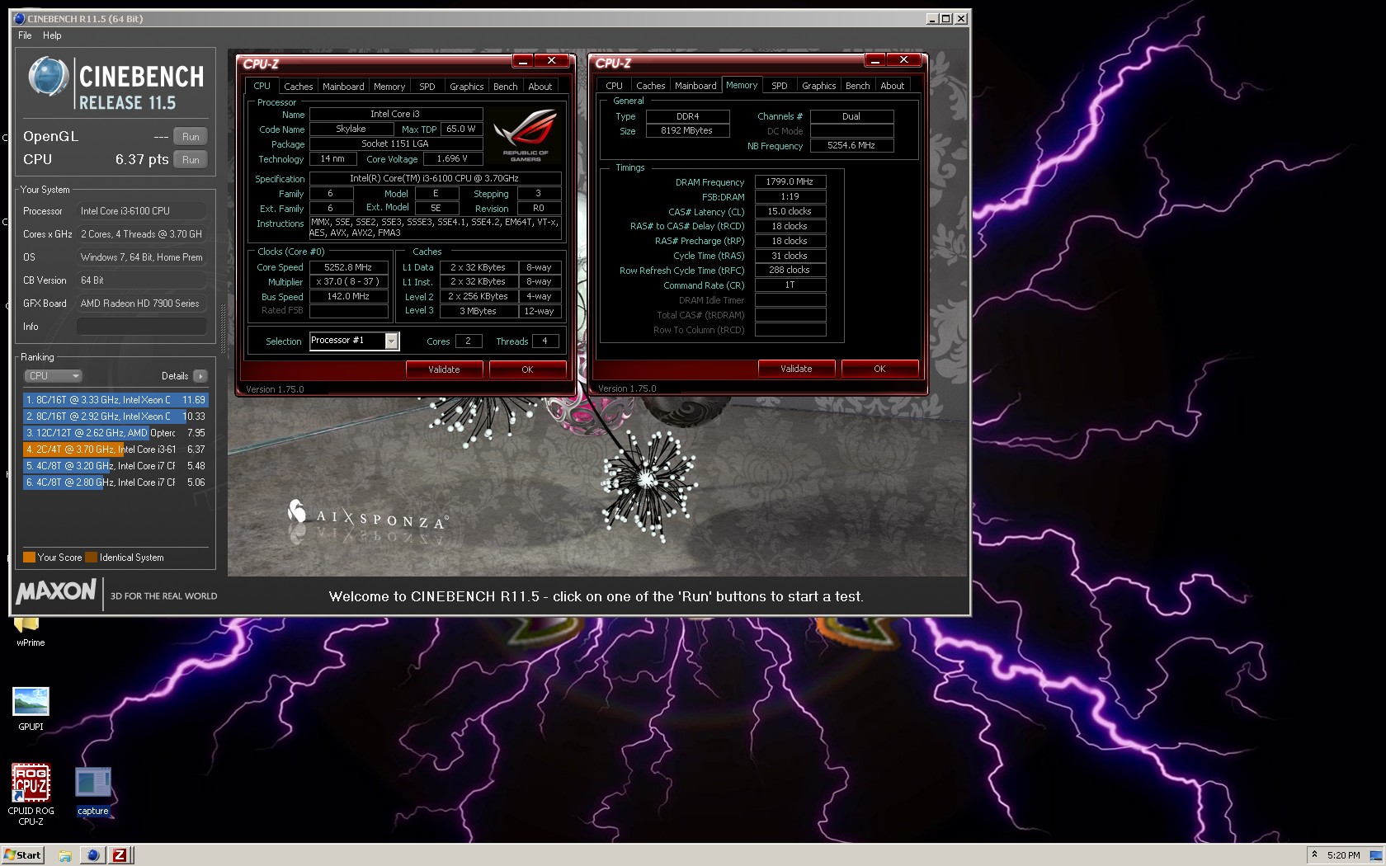
Task: Click the NB Frequency value 5254.6 MHz
Action: (x=851, y=145)
